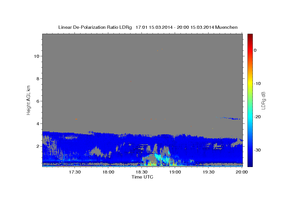Click the 18:00 time tick label

tap(108, 172)
